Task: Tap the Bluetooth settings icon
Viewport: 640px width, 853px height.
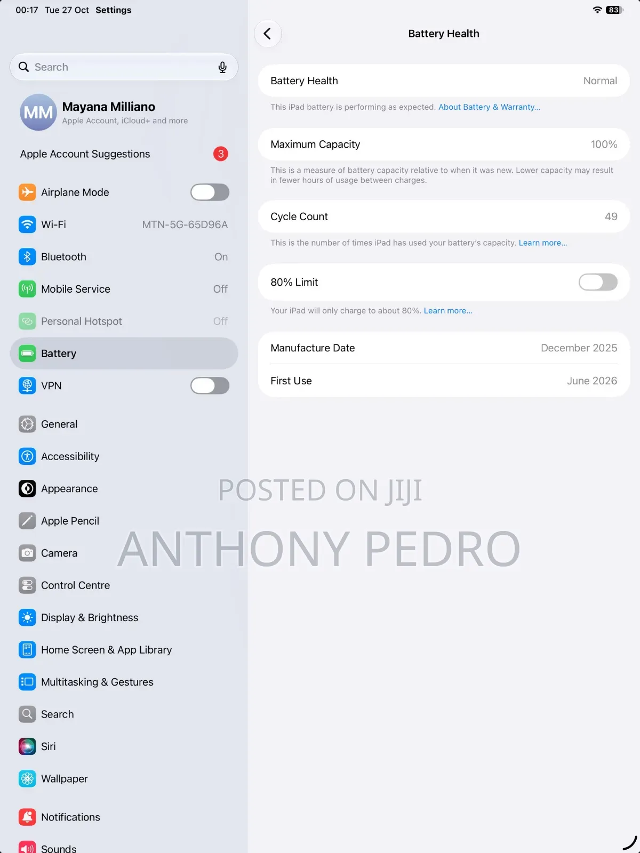Action: (27, 257)
